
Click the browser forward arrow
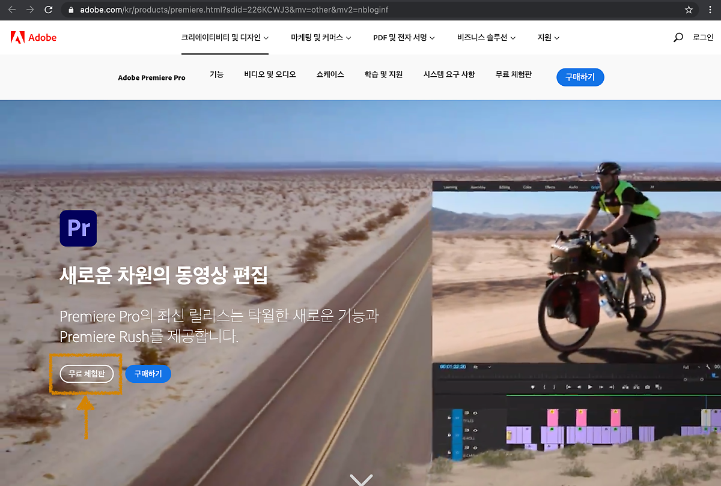(30, 10)
